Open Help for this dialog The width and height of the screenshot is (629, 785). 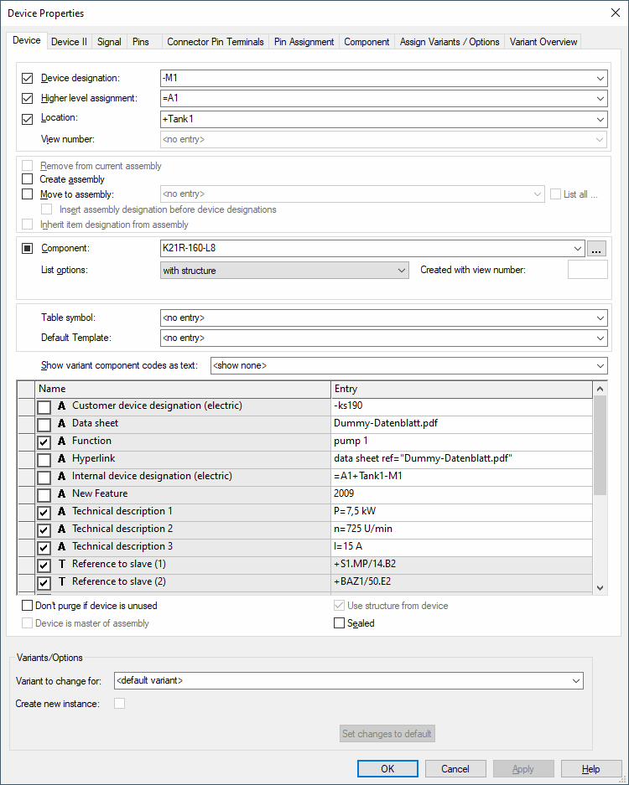click(591, 769)
